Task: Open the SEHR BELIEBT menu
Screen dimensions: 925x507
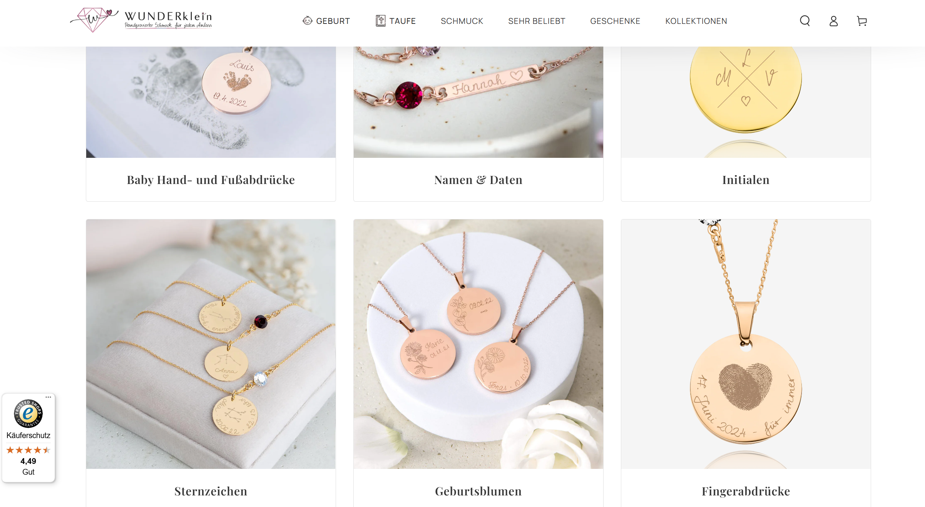Action: pos(536,21)
